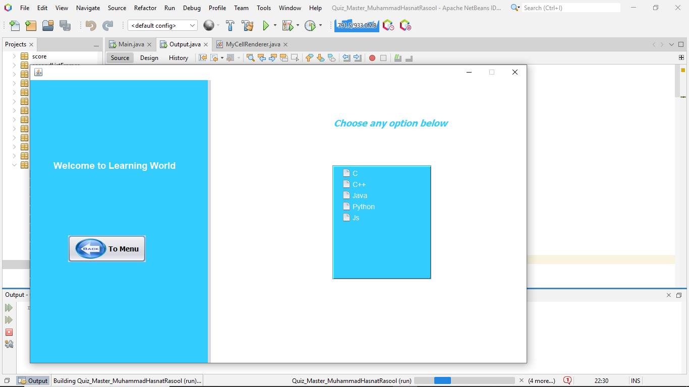Switch to the Main.java tab
Screen dimensions: 689x387
pos(130,44)
